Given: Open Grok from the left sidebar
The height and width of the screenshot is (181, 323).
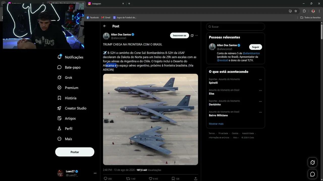Looking at the screenshot, I should tap(65, 77).
